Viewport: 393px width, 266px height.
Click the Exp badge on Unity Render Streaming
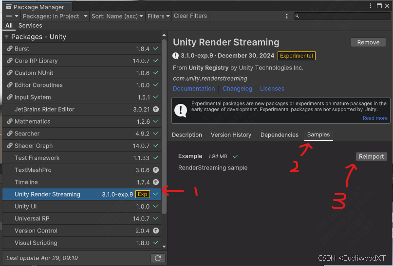point(143,194)
